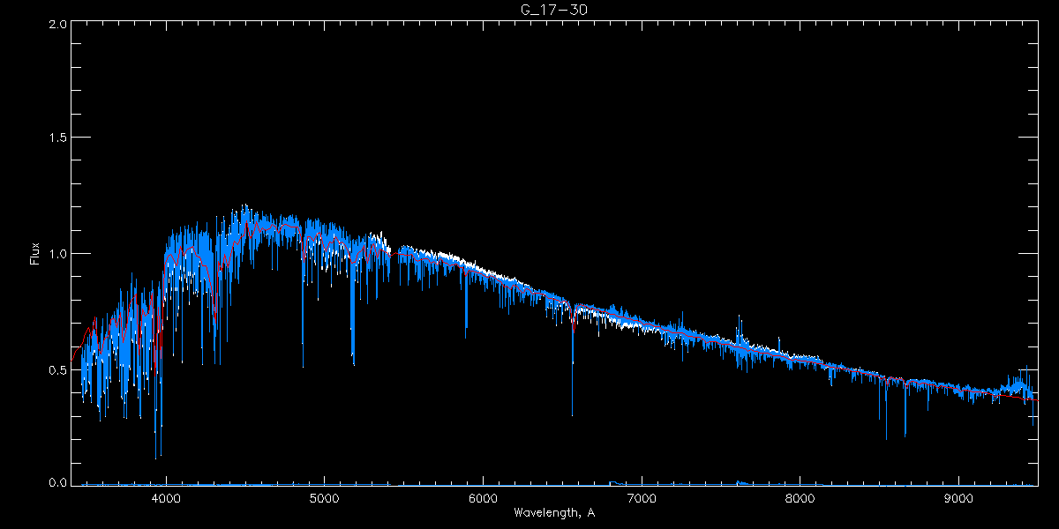This screenshot has height=529, width=1059.
Task: Click the plot title G_17-30
Action: [554, 10]
